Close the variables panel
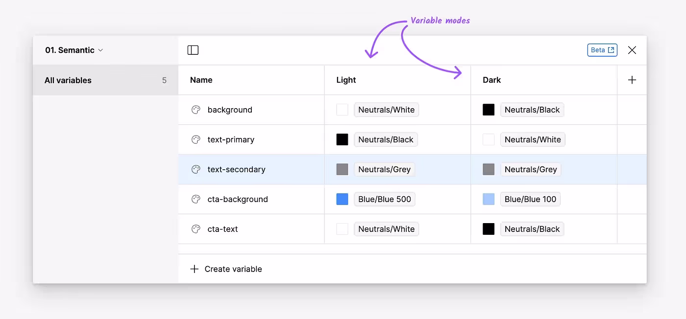The width and height of the screenshot is (686, 319). (632, 50)
